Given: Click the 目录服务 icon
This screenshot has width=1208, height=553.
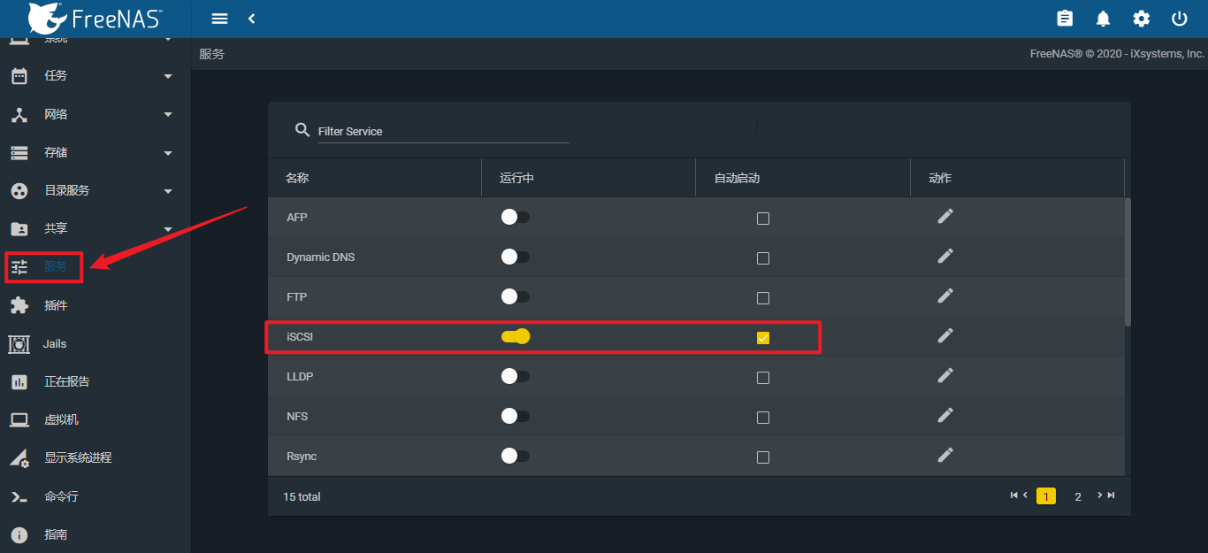Looking at the screenshot, I should point(19,191).
